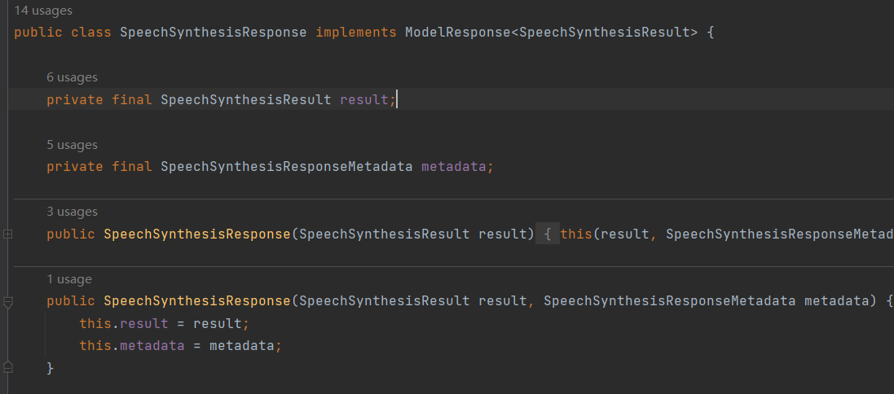Show the "1 usage" hint above the two-argument constructor

pyautogui.click(x=69, y=279)
